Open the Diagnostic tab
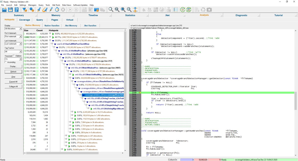 (241, 15)
